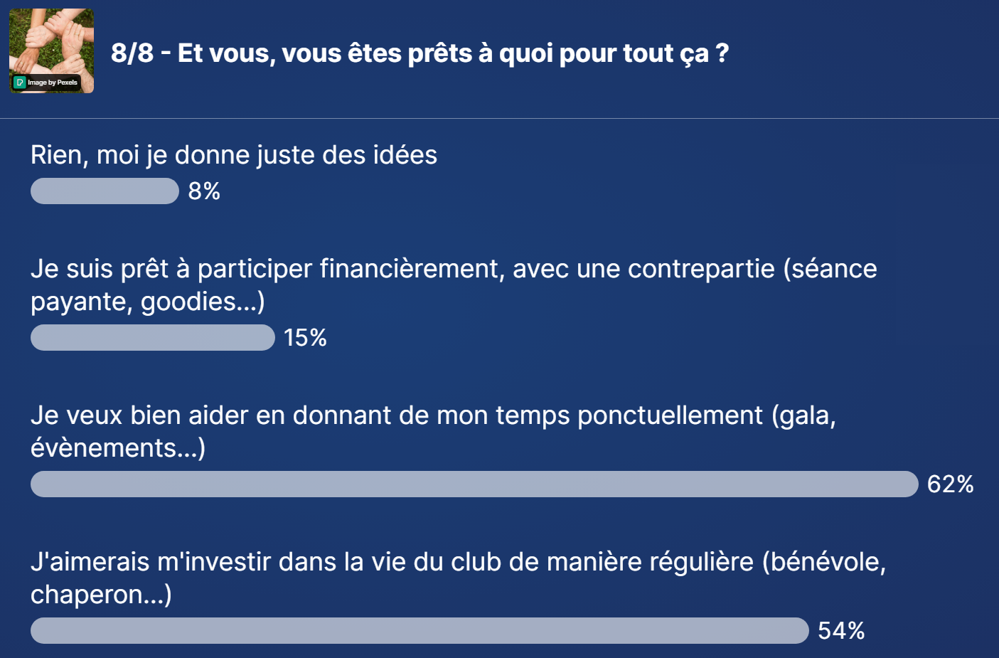Screen dimensions: 999x658
Task: Click the horizontal divider below the header
Action: (499, 118)
